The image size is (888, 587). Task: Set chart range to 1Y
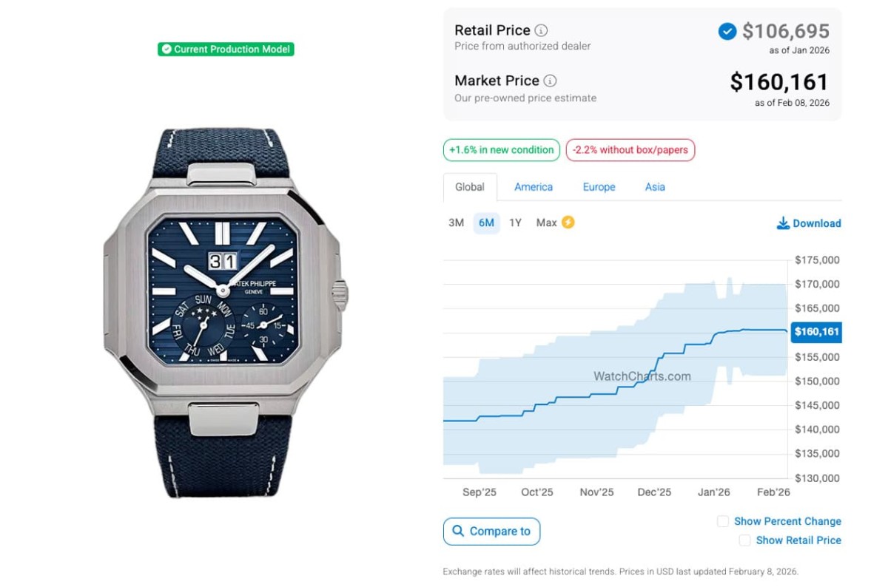515,223
